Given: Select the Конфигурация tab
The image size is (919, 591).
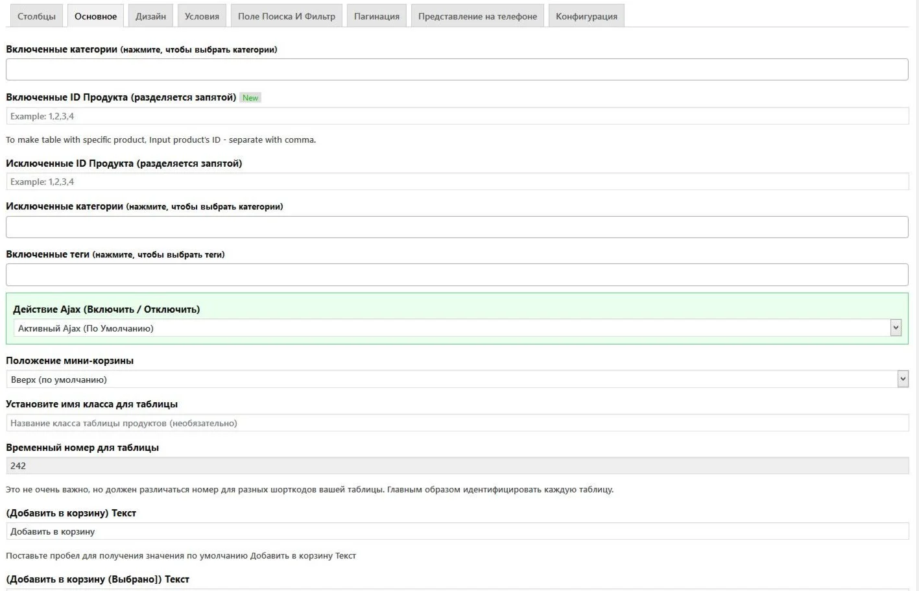Looking at the screenshot, I should click(586, 16).
